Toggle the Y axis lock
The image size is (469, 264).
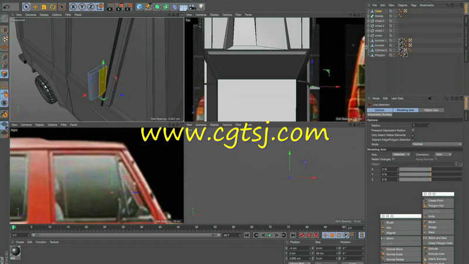tap(82, 6)
